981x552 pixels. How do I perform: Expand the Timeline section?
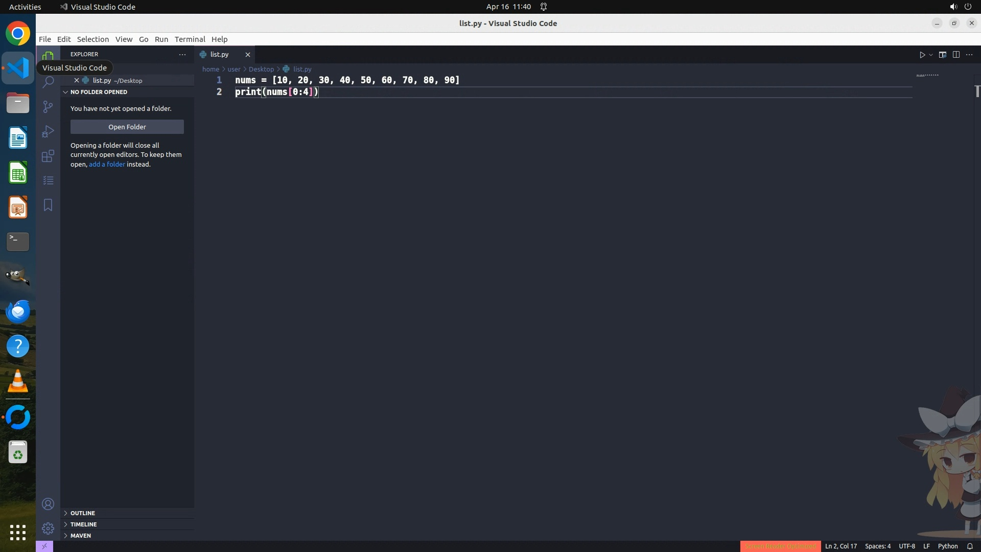83,524
